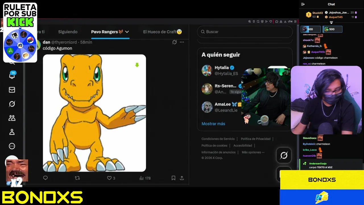This screenshot has height=205, width=364.
Task: Click the 58min timestamp on dan's post
Action: tap(86, 42)
